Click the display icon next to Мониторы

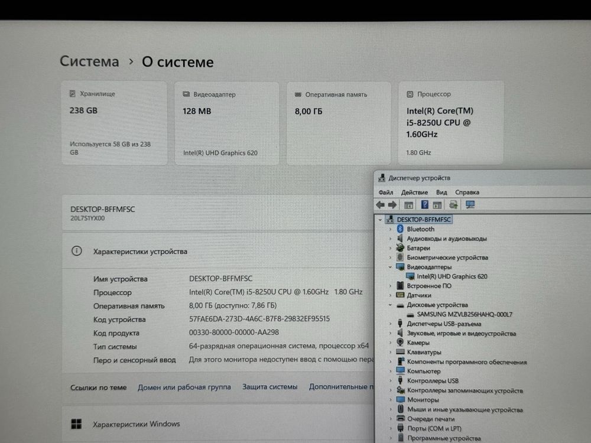pos(401,400)
